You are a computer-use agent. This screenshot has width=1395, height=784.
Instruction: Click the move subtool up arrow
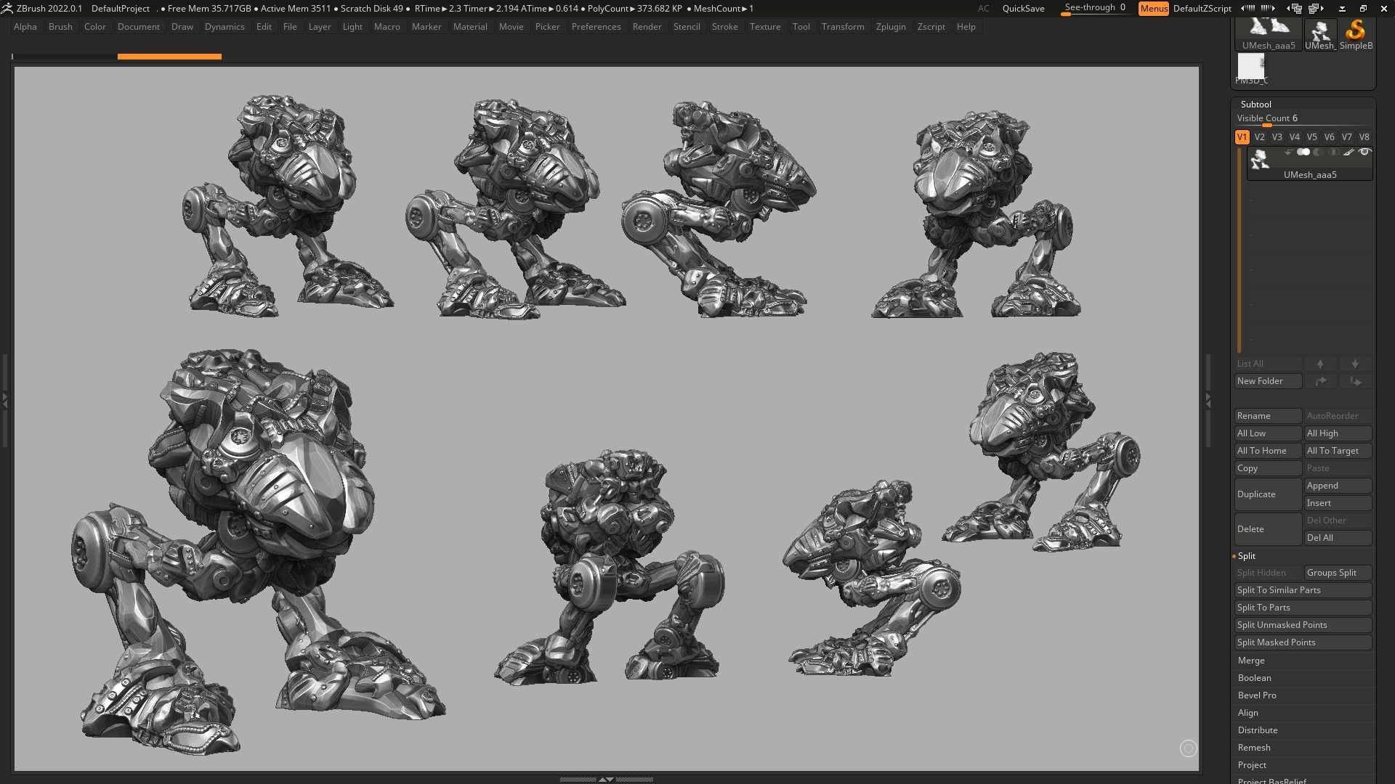point(1320,364)
